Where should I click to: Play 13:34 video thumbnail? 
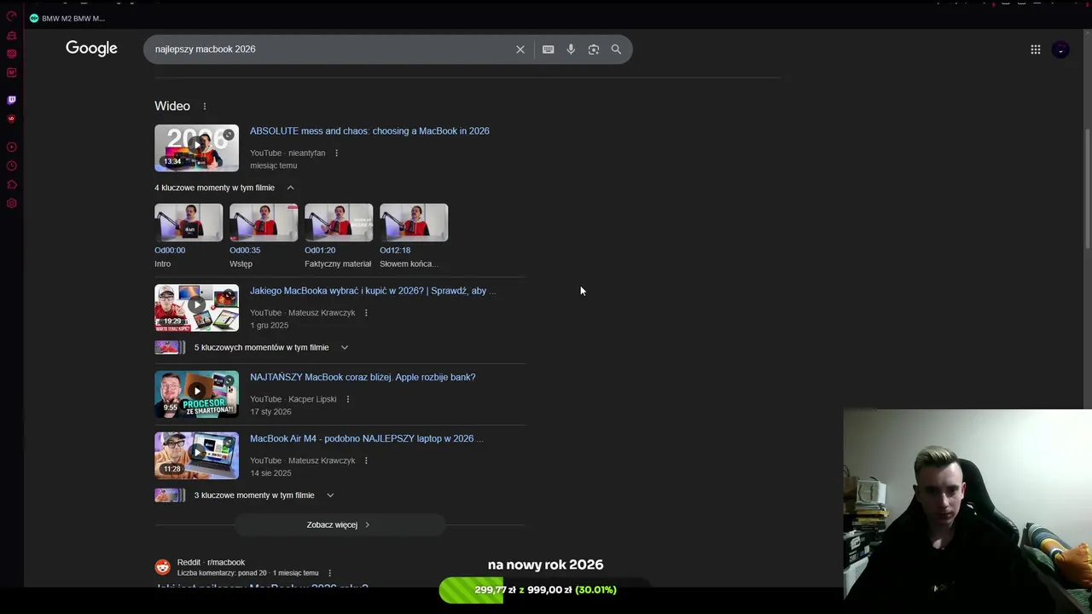tap(196, 148)
